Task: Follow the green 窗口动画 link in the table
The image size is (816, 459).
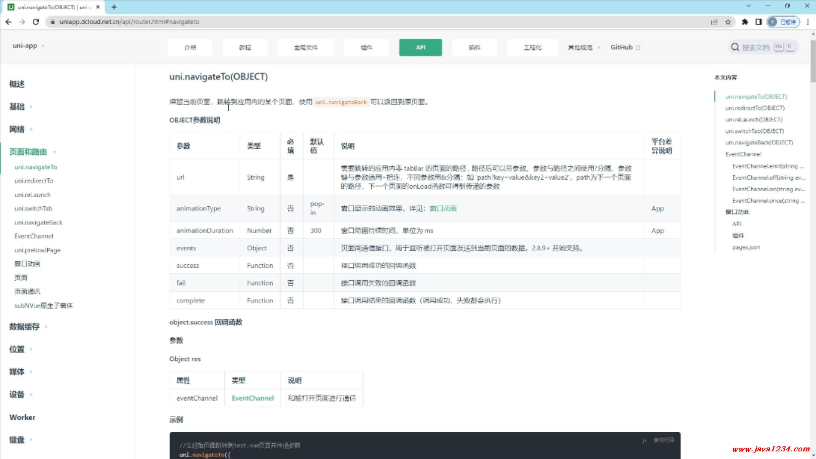Action: pos(443,208)
